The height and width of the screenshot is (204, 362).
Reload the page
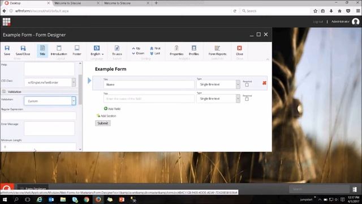coord(235,11)
